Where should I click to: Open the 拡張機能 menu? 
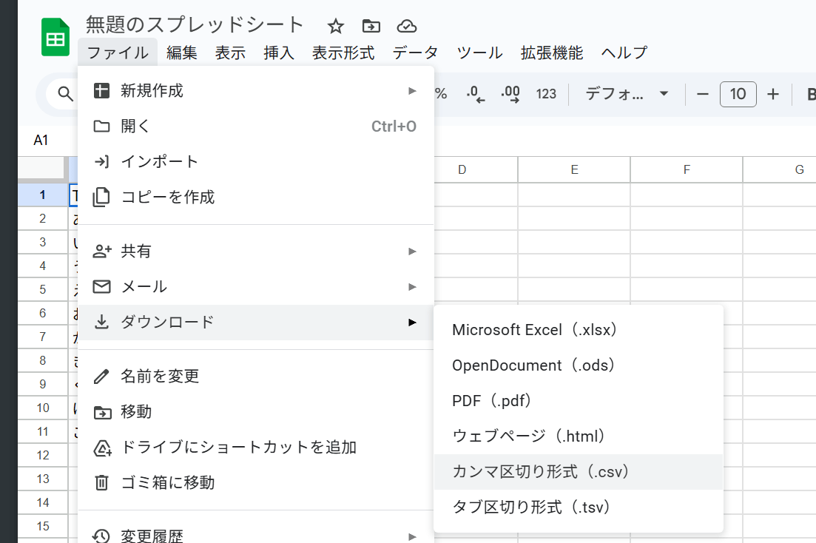552,53
